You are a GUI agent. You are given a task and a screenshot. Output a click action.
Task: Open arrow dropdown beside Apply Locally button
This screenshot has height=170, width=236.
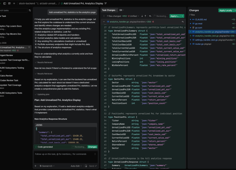234,10
